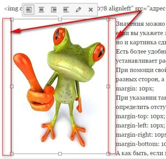This screenshot has height=159, width=166.
Task: Click the text line starting "margin-bottom:"
Action: 141,144
